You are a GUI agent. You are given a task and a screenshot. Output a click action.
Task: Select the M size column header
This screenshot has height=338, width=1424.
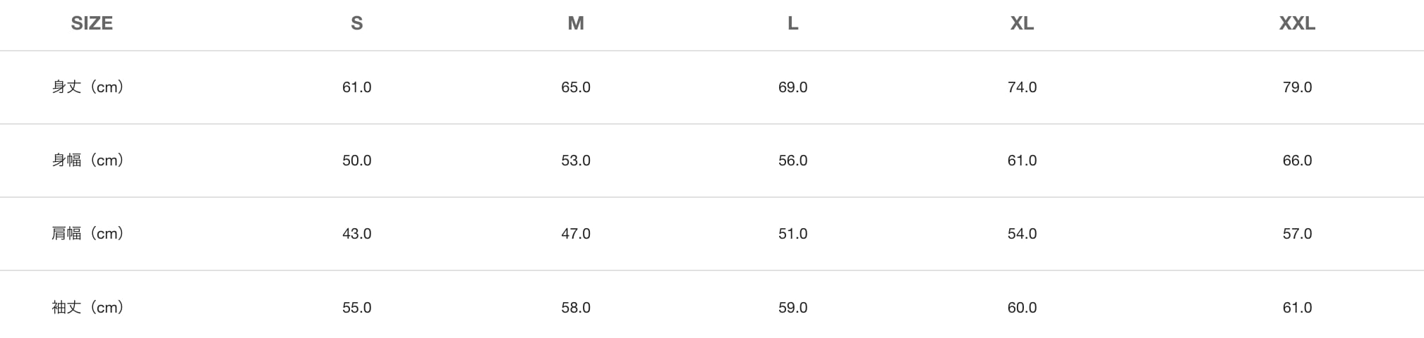pyautogui.click(x=576, y=23)
